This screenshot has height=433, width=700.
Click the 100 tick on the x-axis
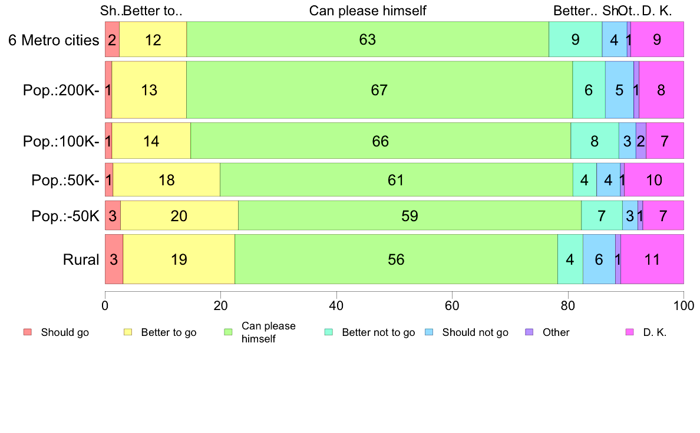684,305
